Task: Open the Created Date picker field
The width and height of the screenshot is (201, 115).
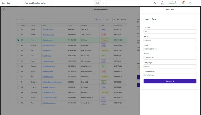Action: [170, 75]
